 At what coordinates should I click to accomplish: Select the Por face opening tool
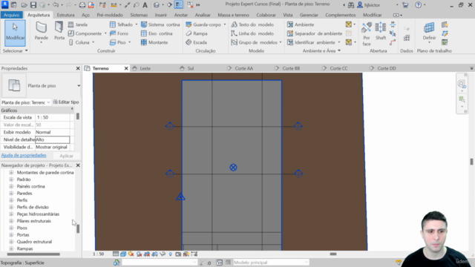pyautogui.click(x=367, y=34)
